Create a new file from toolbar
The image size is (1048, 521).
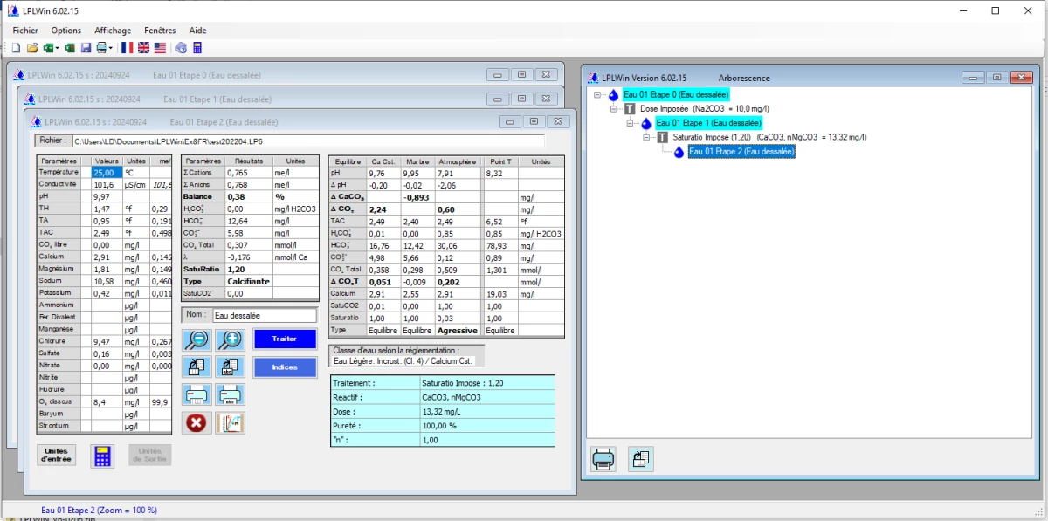(17, 48)
